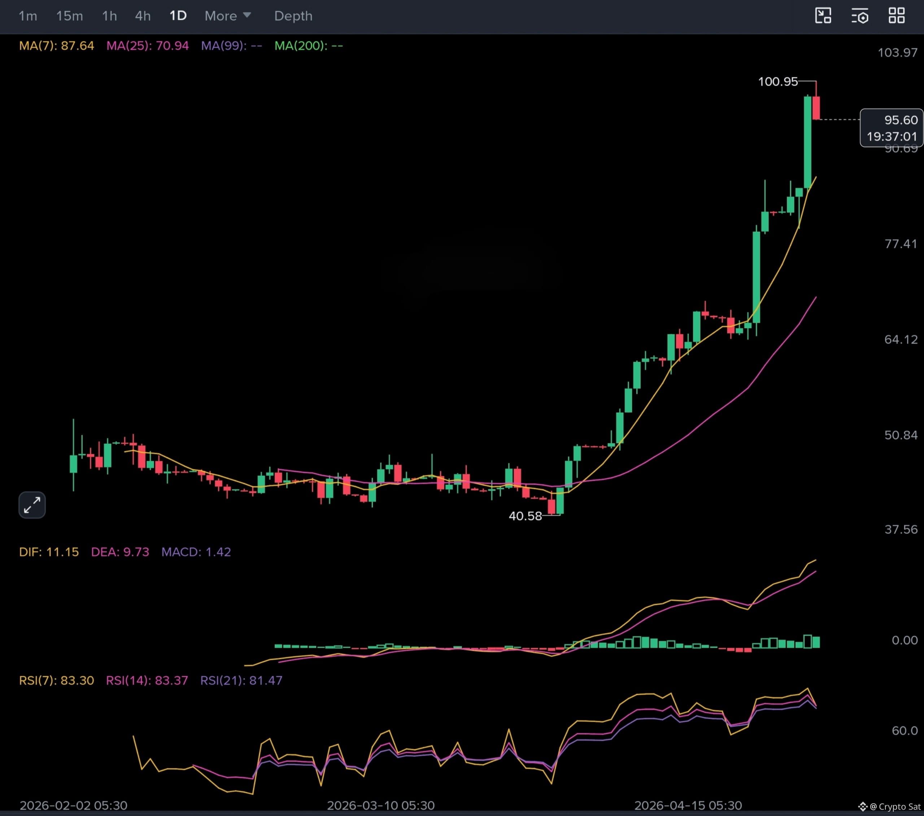
Task: Select the 1m timeframe tab
Action: coord(27,16)
